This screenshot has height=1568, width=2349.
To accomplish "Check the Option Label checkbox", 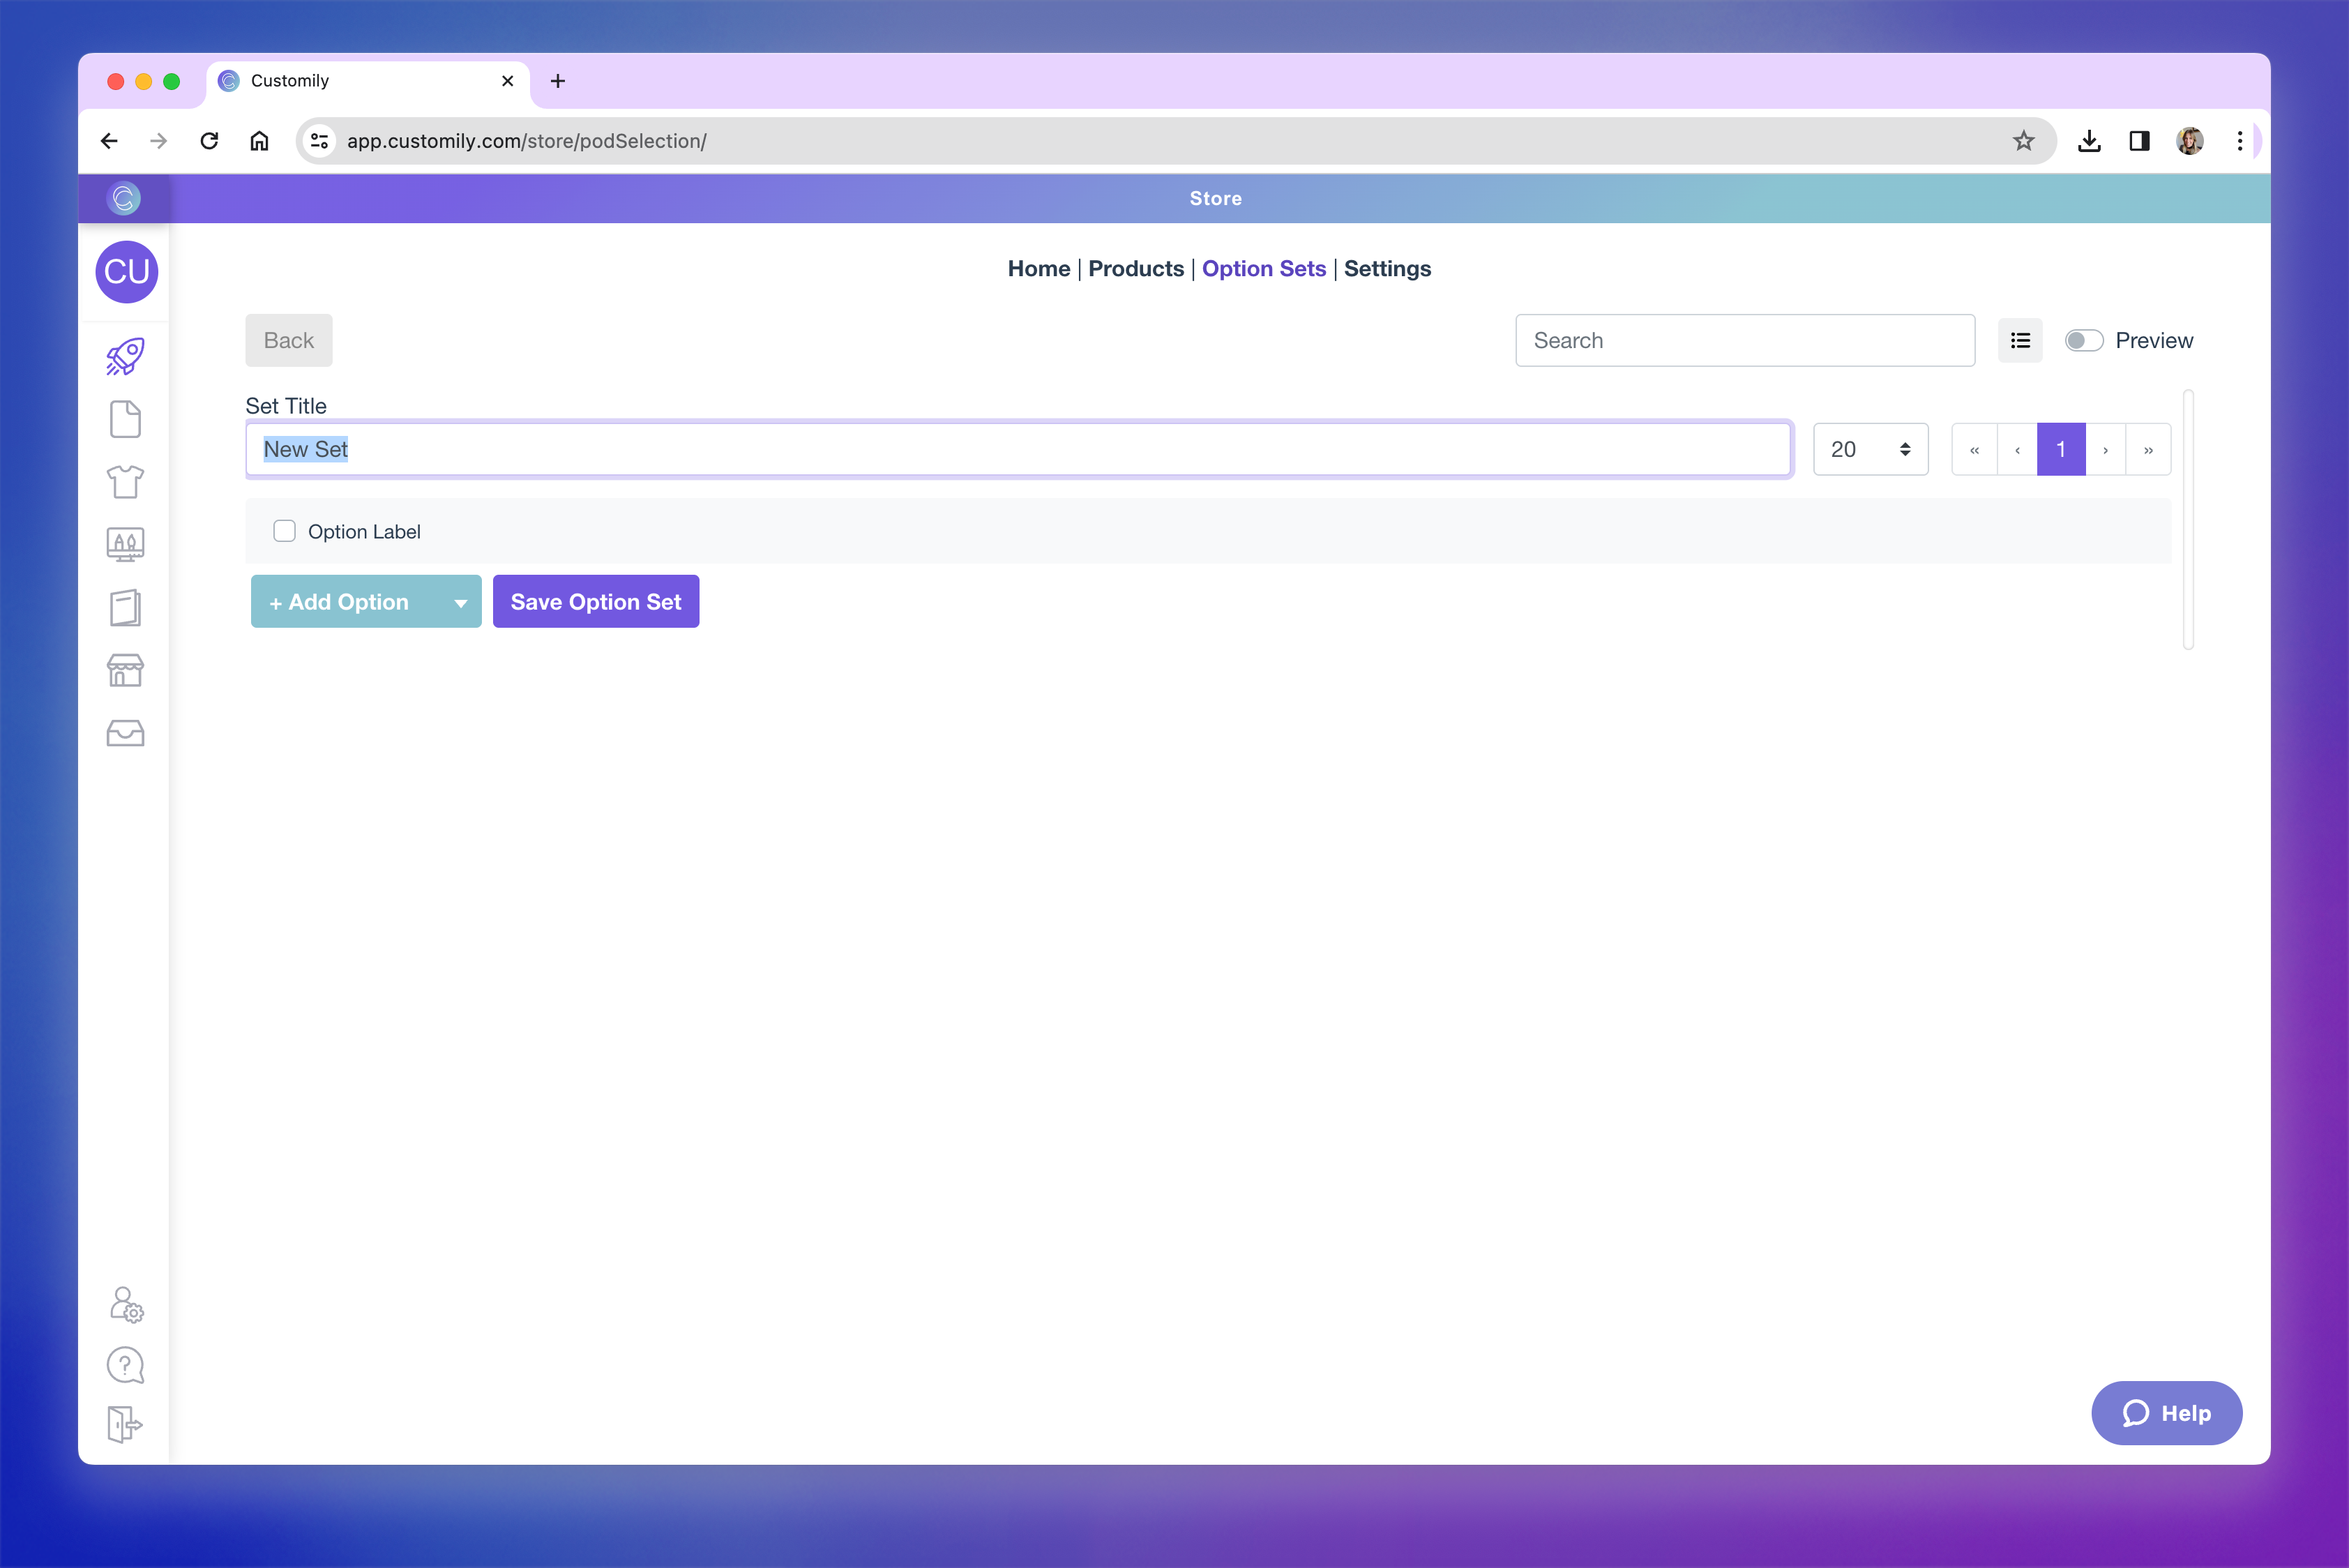I will 285,531.
